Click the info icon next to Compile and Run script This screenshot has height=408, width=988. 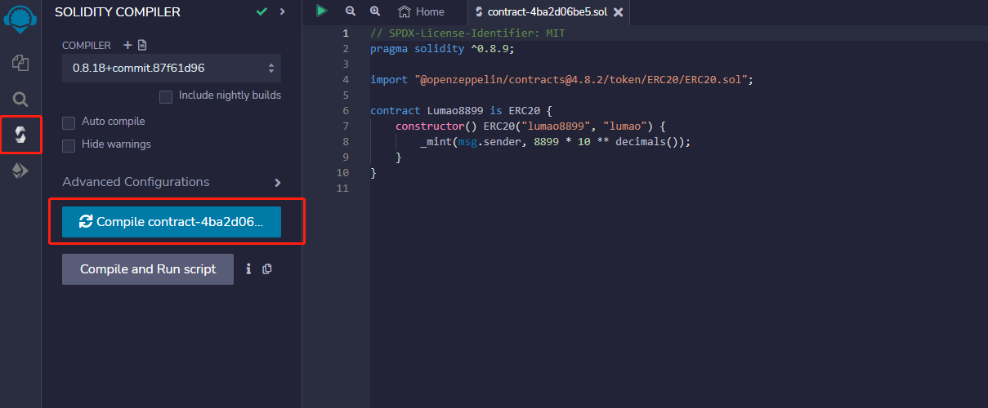click(x=248, y=268)
